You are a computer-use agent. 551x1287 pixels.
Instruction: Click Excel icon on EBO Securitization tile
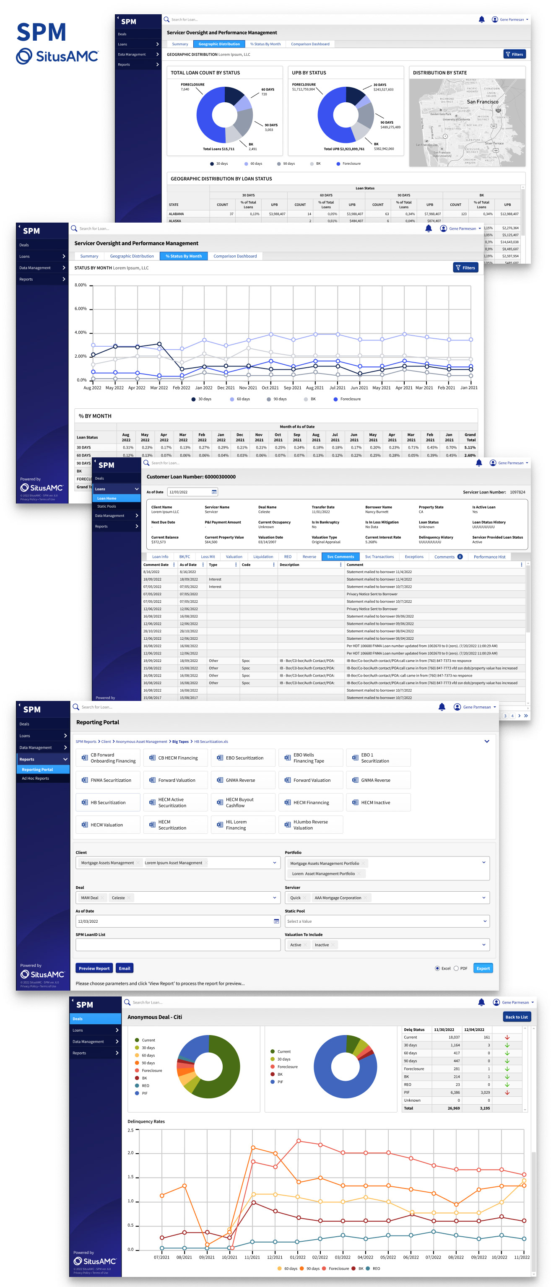coord(220,758)
